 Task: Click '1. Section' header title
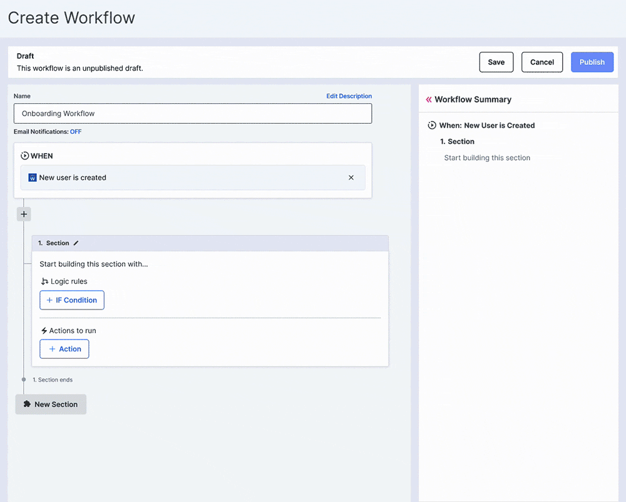(53, 243)
